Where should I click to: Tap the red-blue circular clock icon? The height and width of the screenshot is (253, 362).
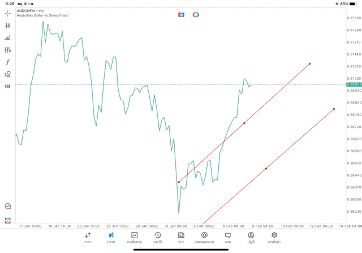(x=196, y=15)
